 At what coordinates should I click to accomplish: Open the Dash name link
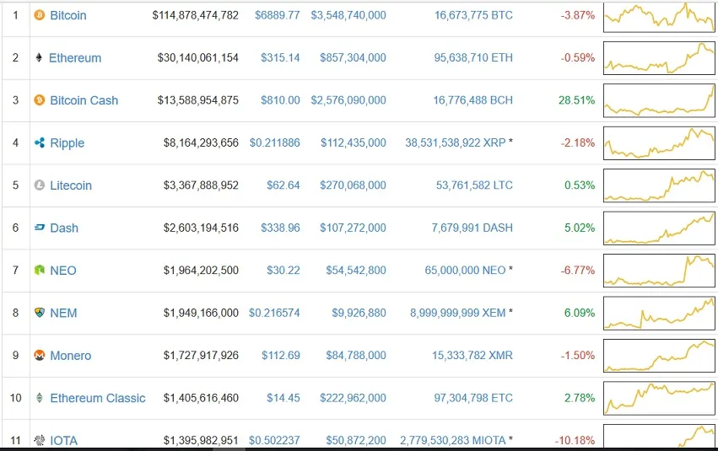(64, 228)
